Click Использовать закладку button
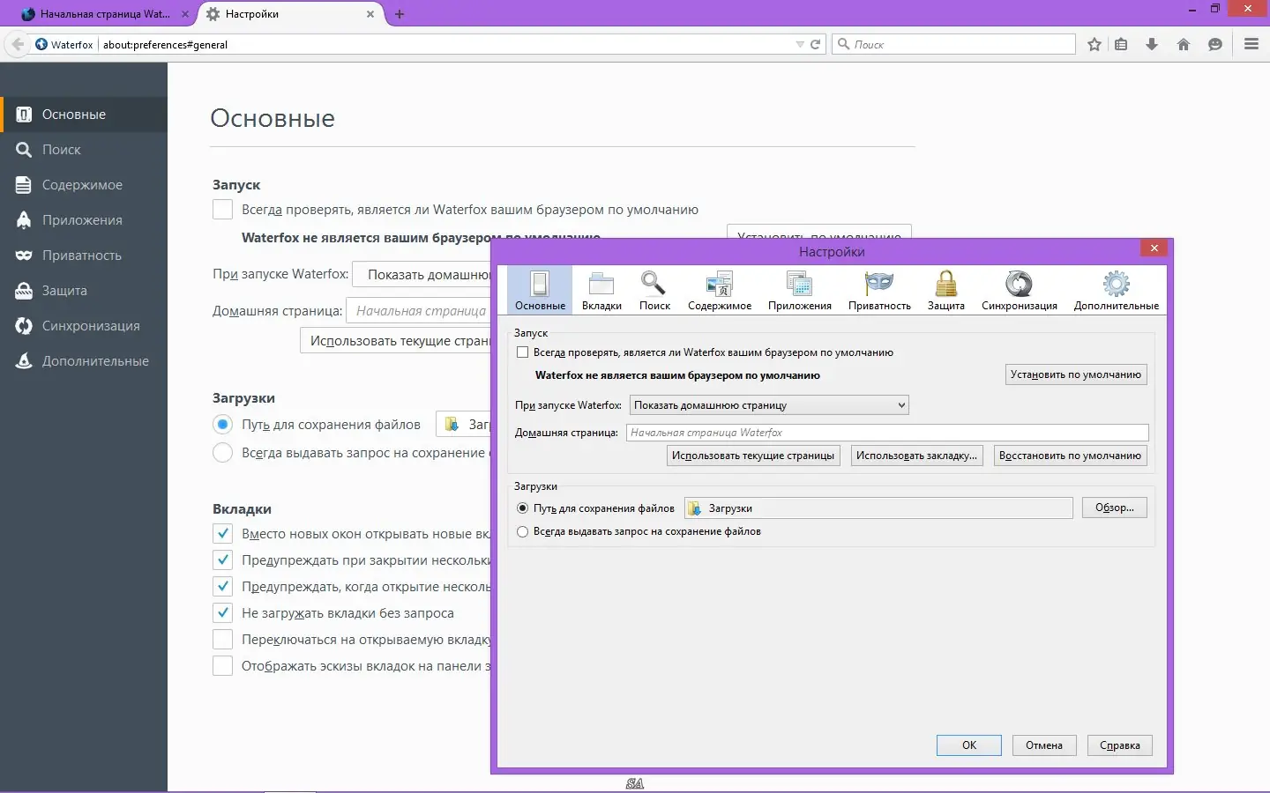Image resolution: width=1270 pixels, height=793 pixels. 916,456
